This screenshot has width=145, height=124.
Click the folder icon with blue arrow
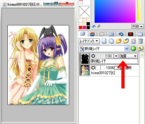pyautogui.click(x=126, y=41)
